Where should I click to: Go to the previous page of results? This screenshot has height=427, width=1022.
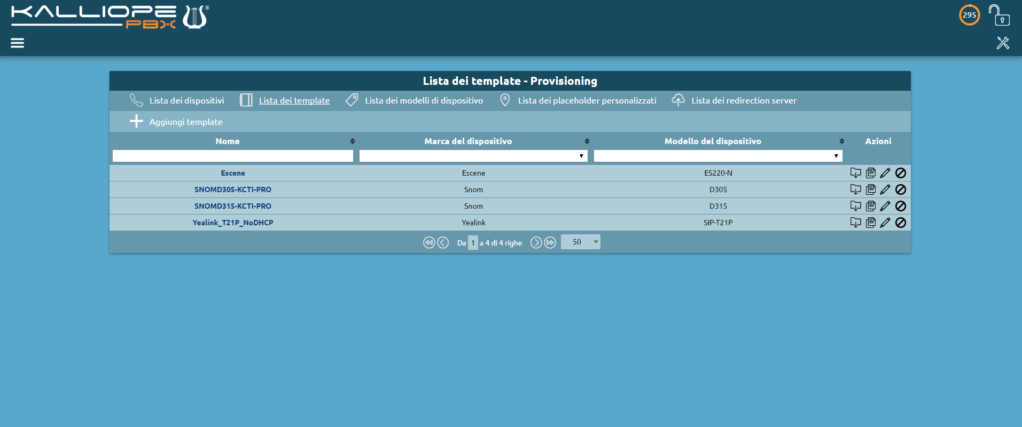pos(443,242)
